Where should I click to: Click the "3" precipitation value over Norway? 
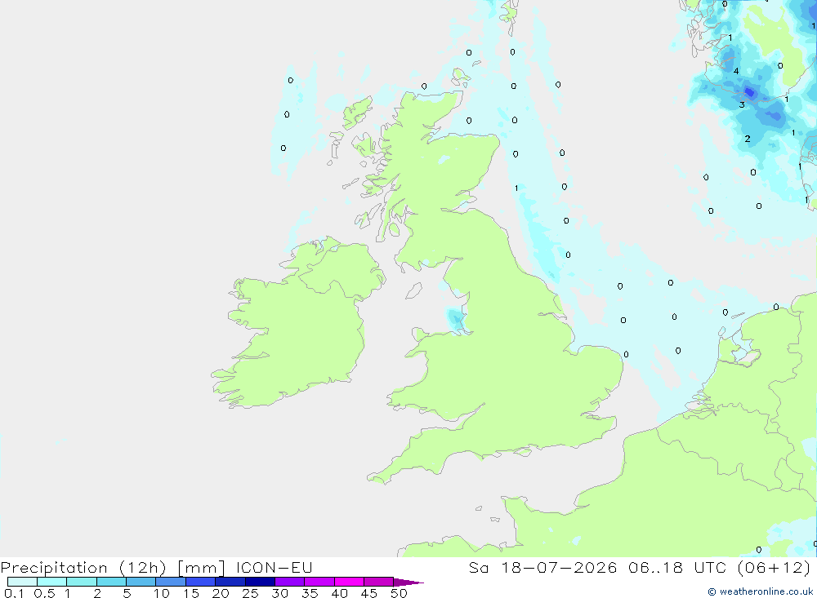pos(742,104)
